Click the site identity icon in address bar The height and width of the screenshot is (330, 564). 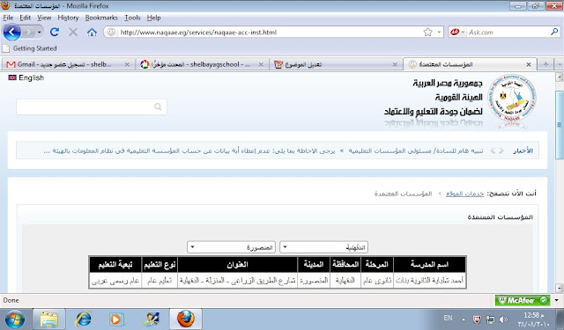coord(112,33)
